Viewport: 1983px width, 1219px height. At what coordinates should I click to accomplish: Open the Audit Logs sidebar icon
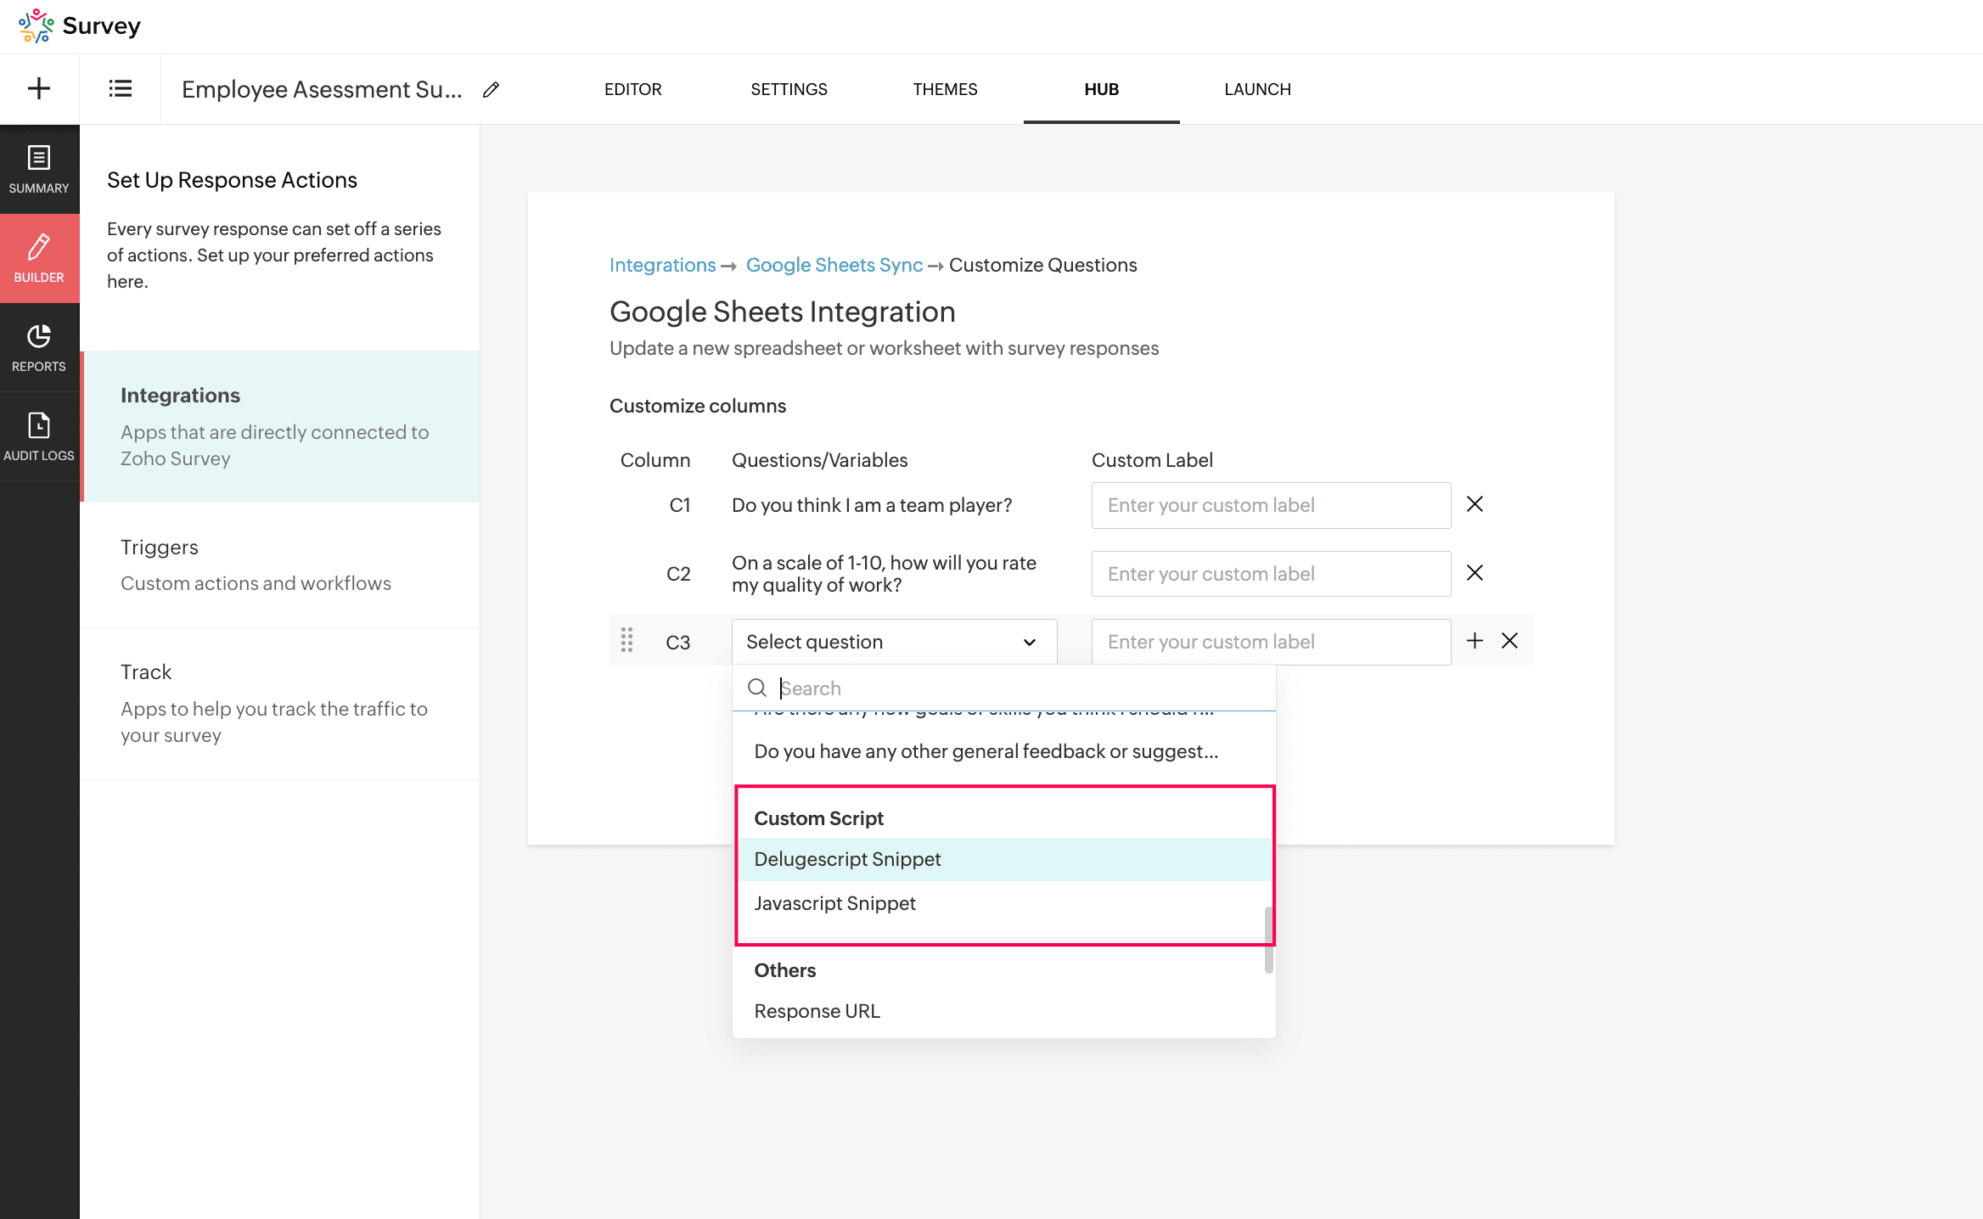pyautogui.click(x=39, y=436)
